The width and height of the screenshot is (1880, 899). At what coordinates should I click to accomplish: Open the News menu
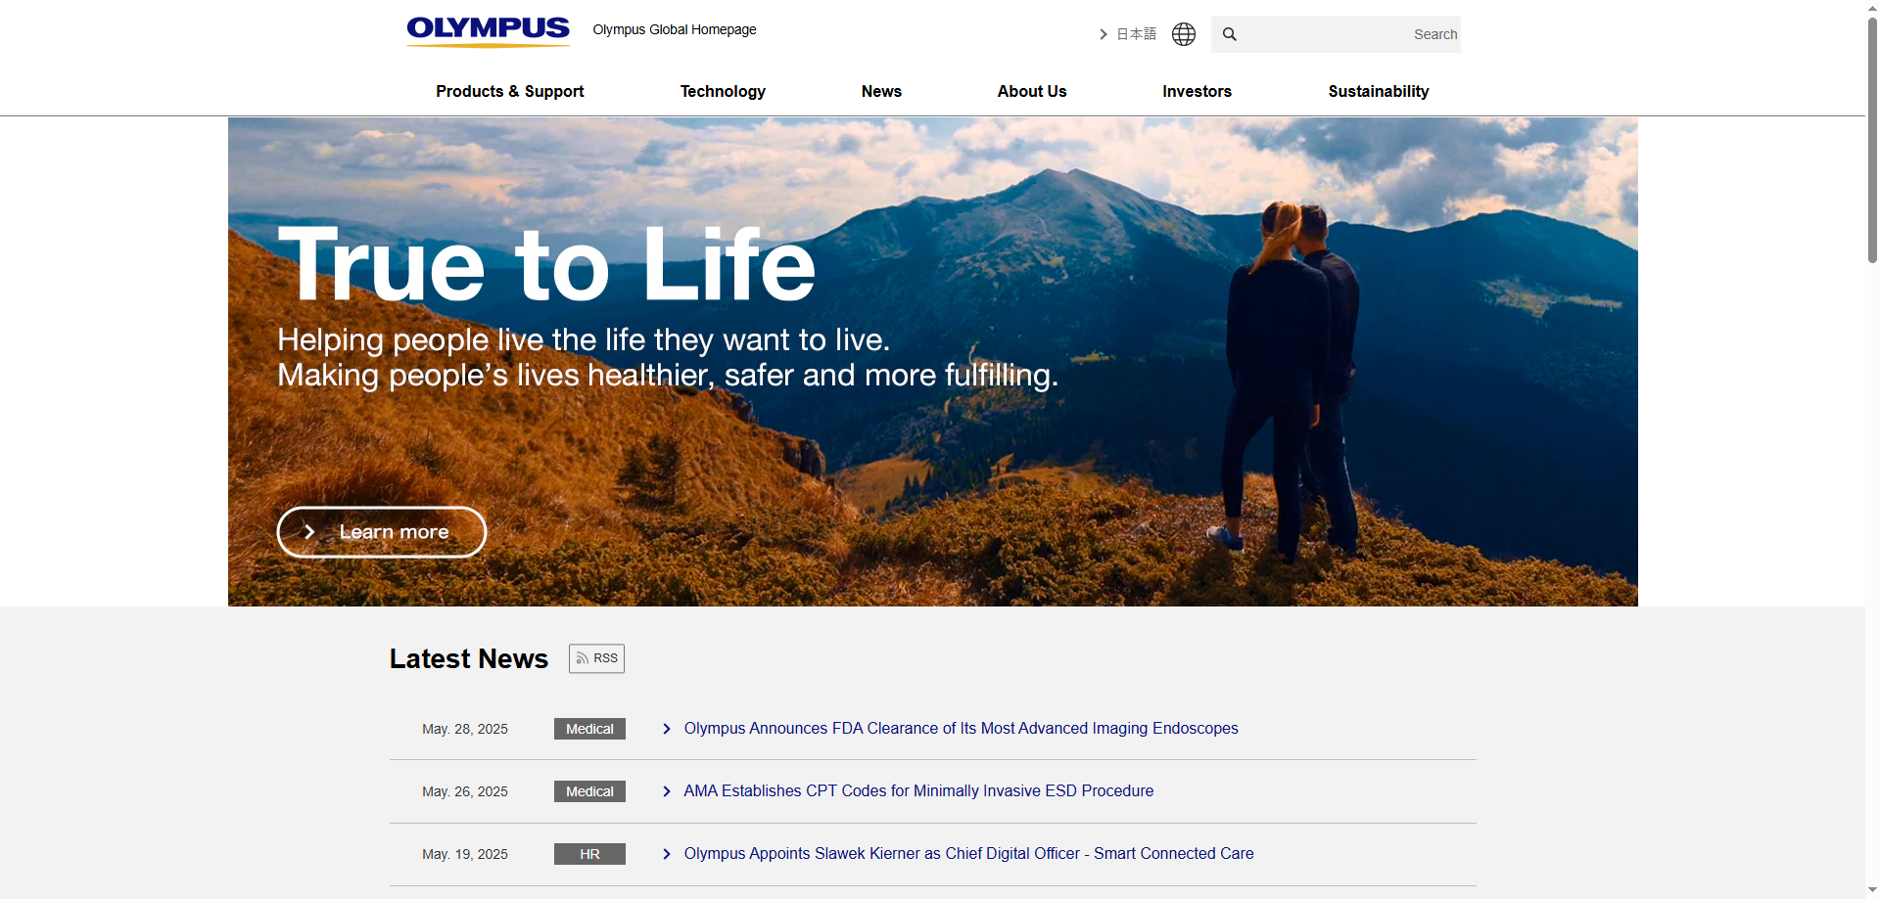tap(881, 91)
